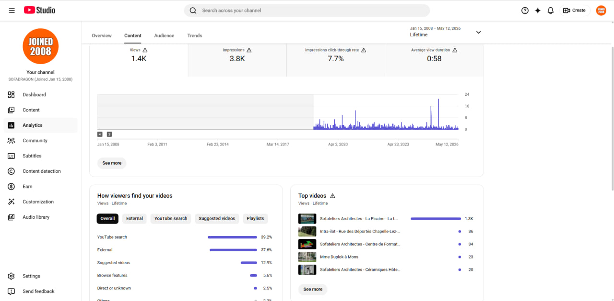
Task: Click the warning icon beside Top videos
Action: [332, 196]
